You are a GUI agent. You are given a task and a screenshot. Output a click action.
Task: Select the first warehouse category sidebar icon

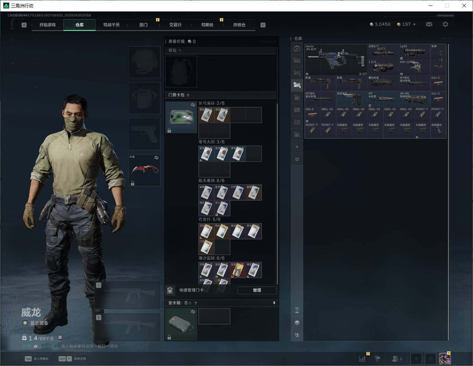[297, 49]
